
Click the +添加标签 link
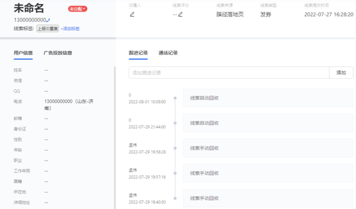click(70, 28)
